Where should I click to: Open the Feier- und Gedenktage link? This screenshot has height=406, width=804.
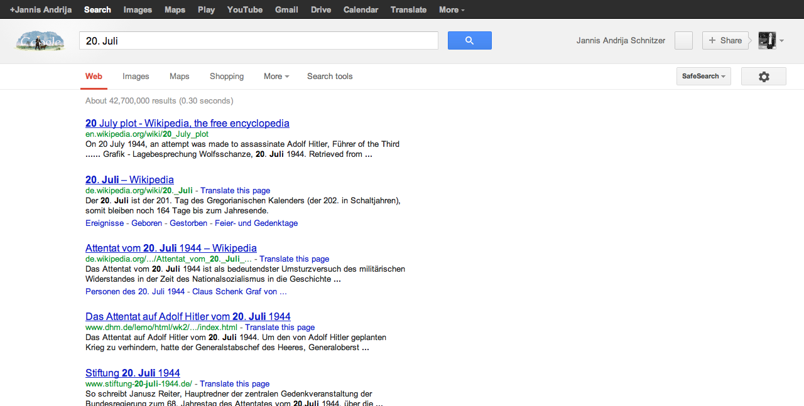click(256, 223)
